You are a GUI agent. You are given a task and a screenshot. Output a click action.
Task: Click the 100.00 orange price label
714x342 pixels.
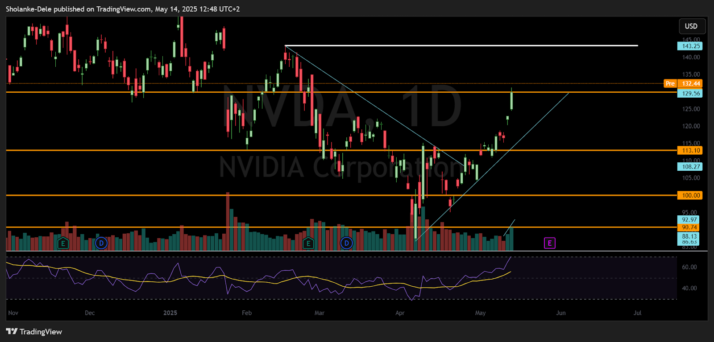[x=690, y=195]
